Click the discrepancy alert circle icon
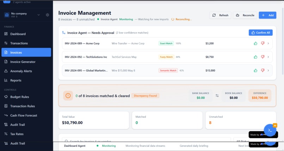 point(68,96)
